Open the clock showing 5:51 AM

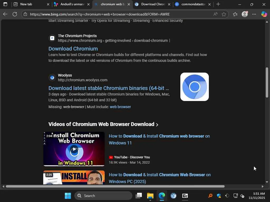(257, 196)
